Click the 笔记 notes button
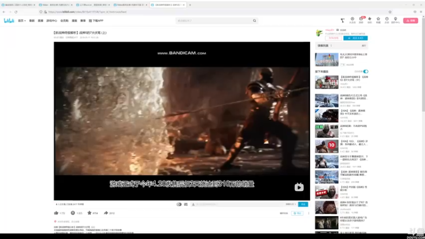The height and width of the screenshot is (239, 425). tap(297, 214)
